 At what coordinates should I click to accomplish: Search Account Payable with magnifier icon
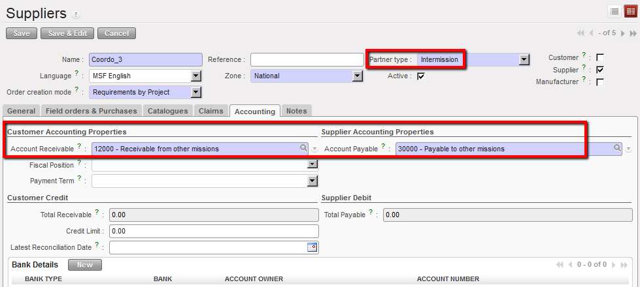pos(616,149)
